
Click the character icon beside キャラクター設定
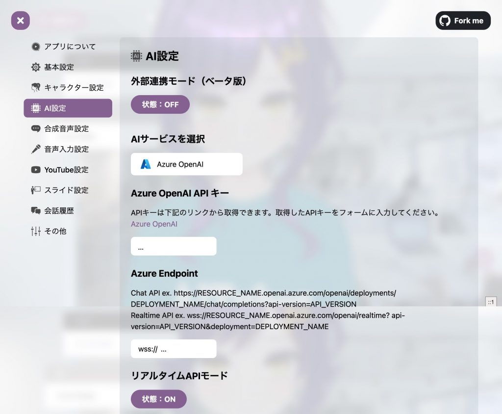point(35,87)
